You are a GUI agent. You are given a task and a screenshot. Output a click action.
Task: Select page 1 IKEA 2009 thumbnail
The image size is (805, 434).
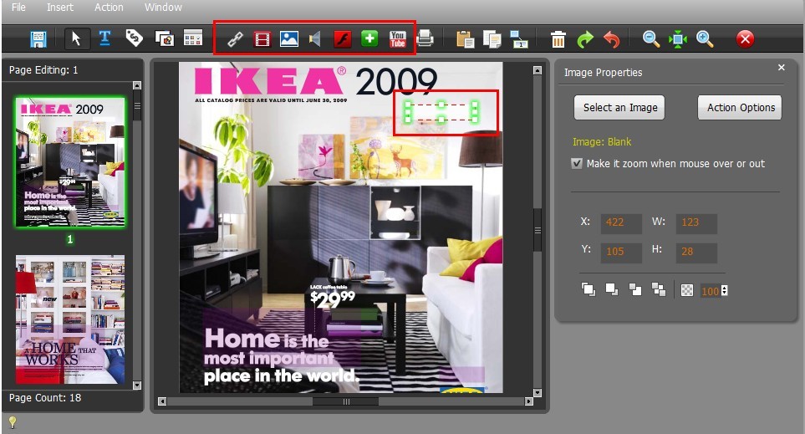(x=70, y=162)
